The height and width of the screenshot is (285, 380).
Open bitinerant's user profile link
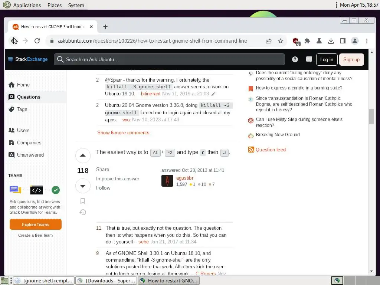tap(151, 94)
